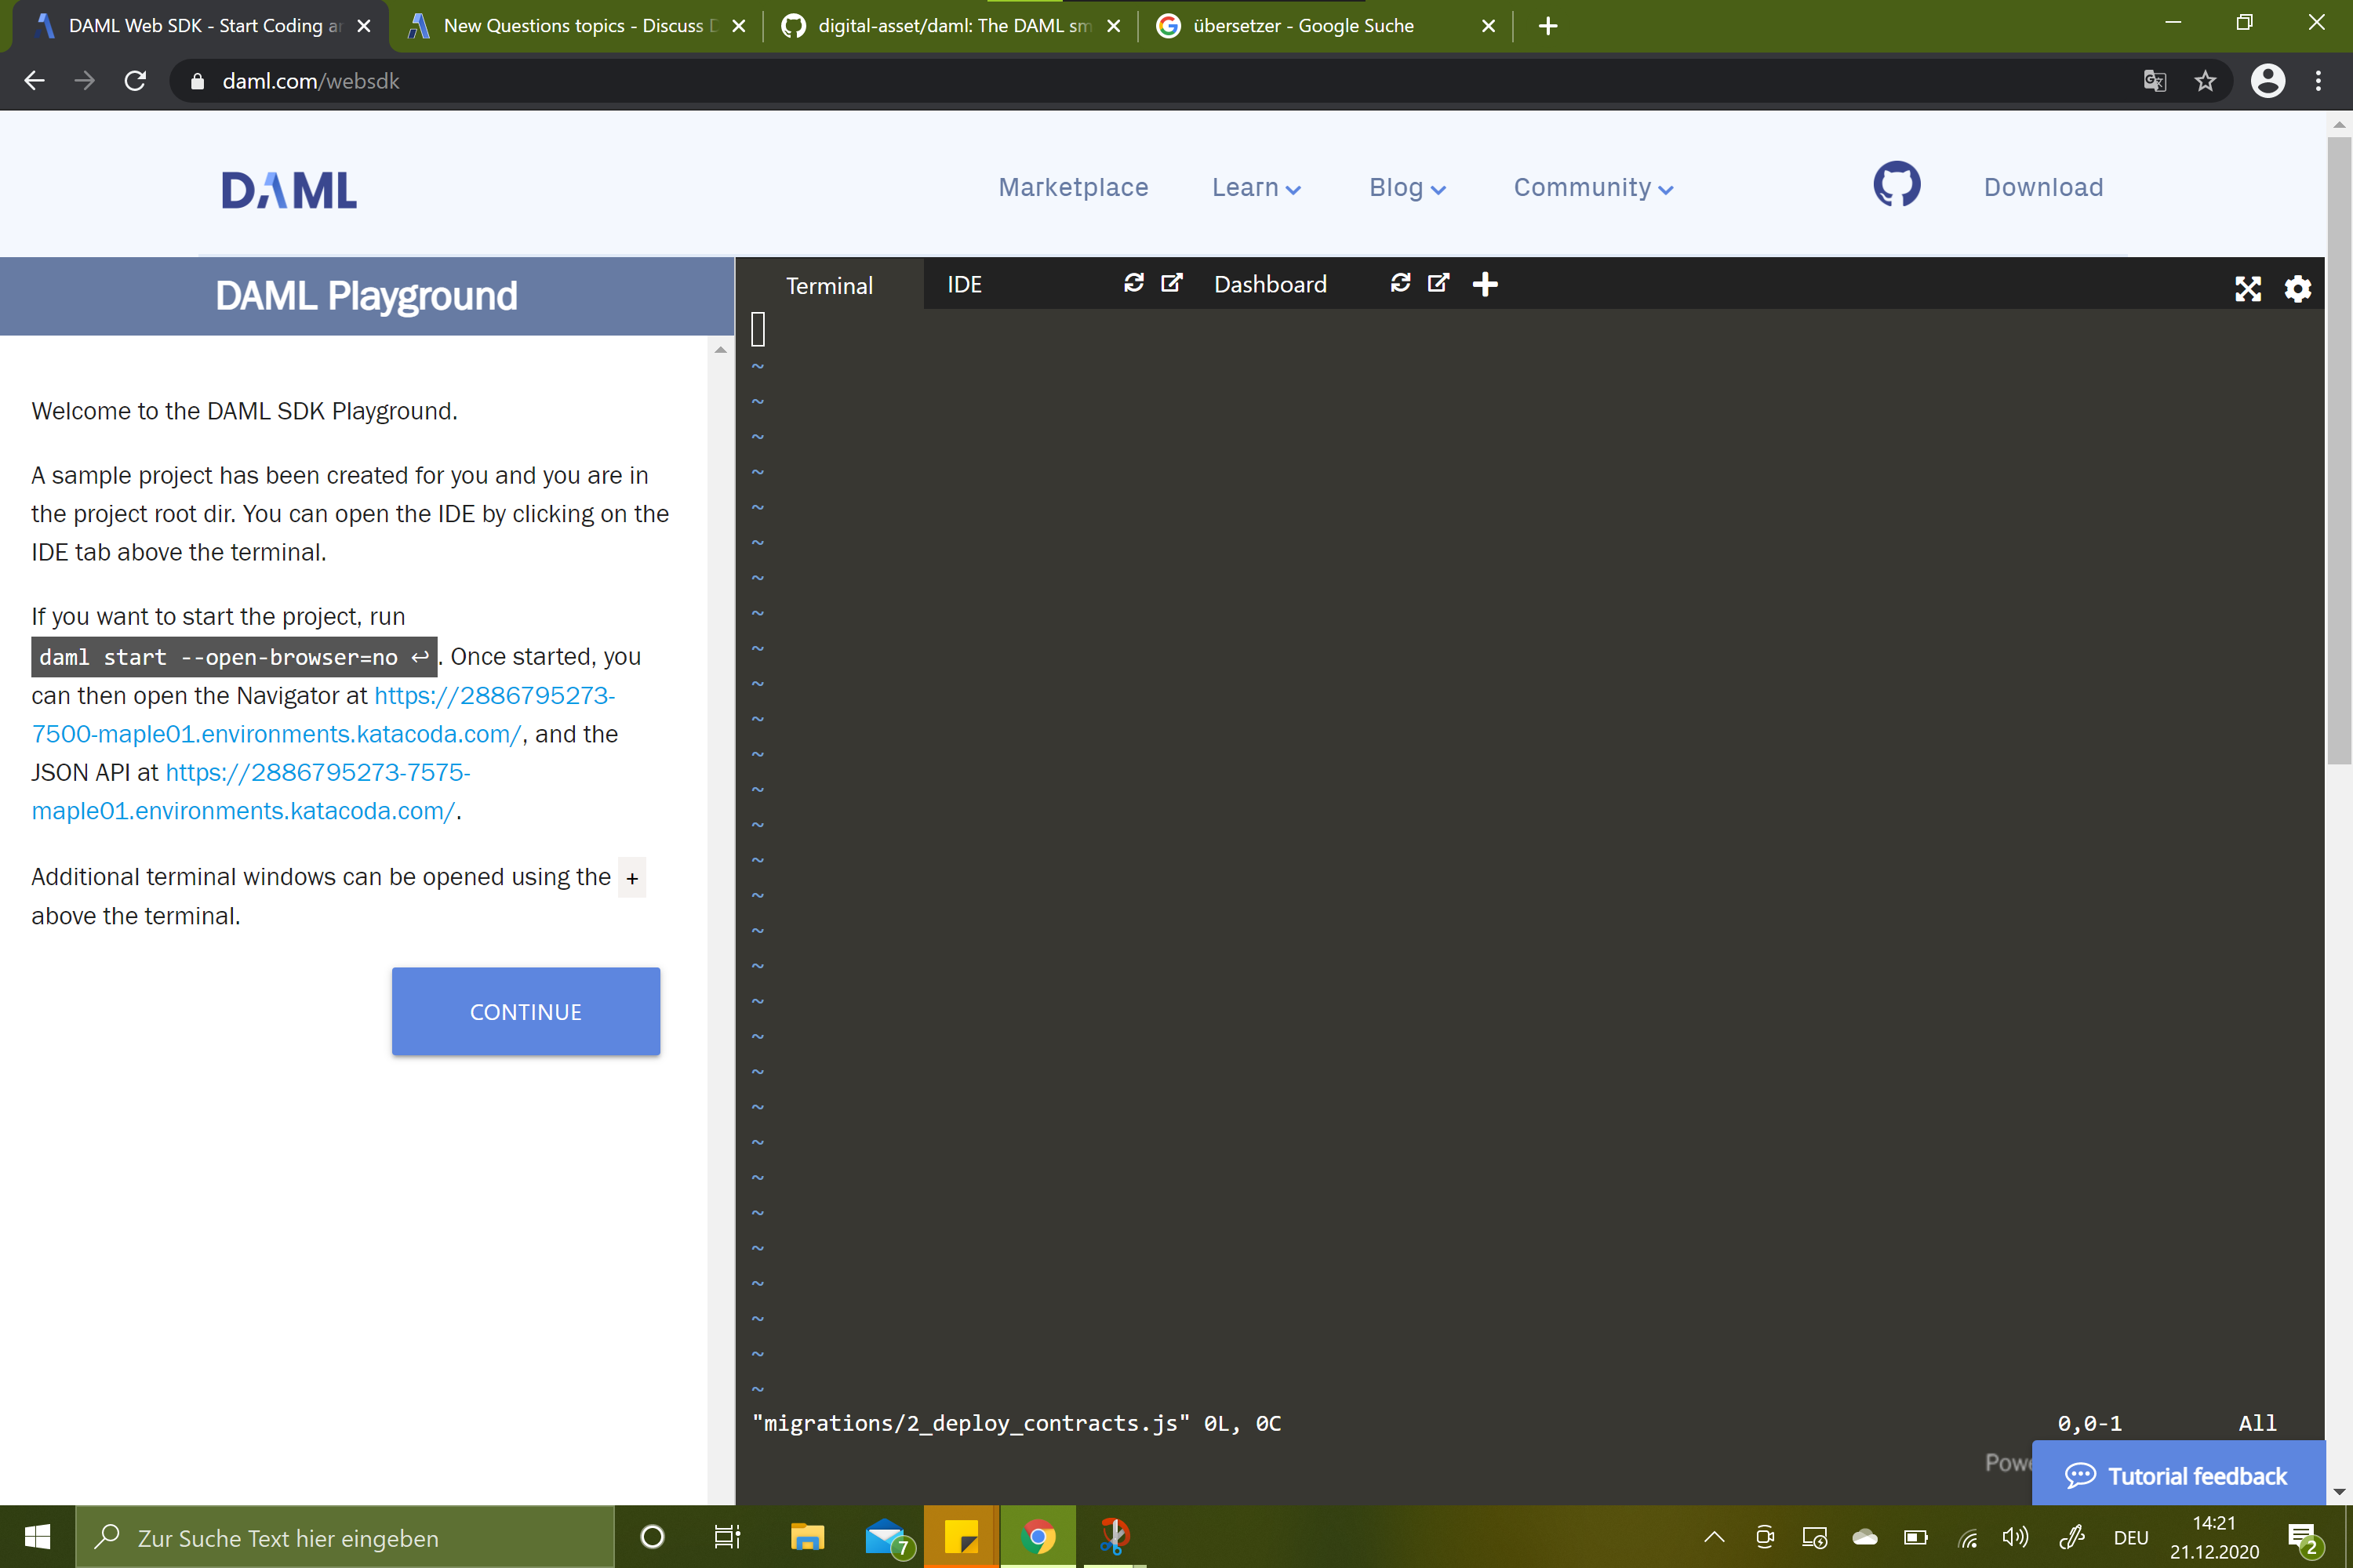Image resolution: width=2353 pixels, height=1568 pixels.
Task: Open the JSON API 7575 katacoda link
Action: (x=250, y=791)
